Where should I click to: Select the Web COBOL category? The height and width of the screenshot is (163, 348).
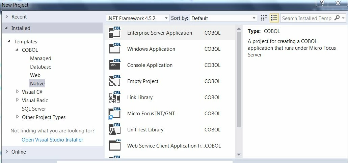pos(35,75)
